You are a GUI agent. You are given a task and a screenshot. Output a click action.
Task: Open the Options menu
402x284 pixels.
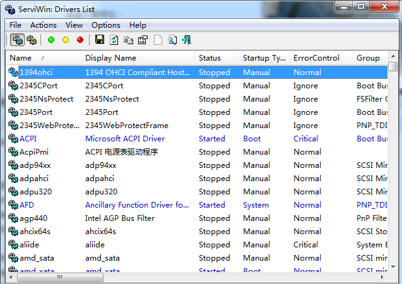105,25
